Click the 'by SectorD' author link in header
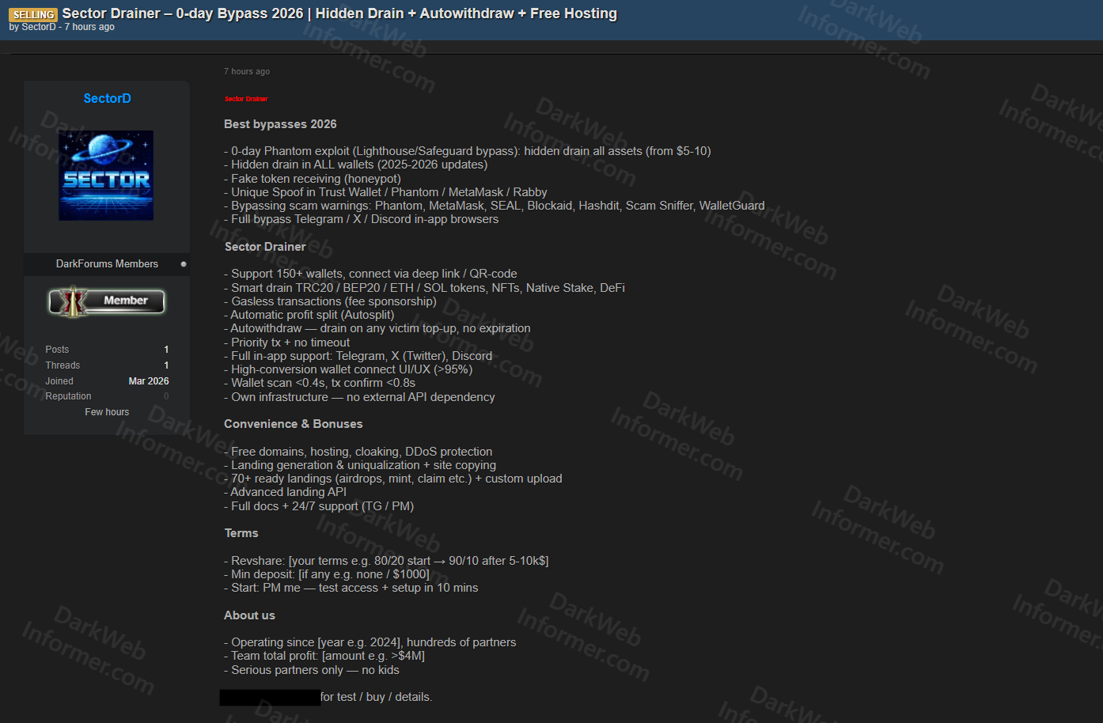Screen dimensions: 1103x723 click(x=38, y=27)
